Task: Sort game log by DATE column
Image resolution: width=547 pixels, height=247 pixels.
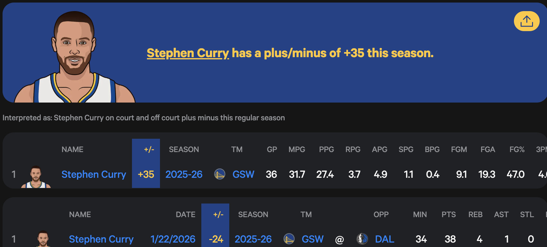Action: (185, 215)
